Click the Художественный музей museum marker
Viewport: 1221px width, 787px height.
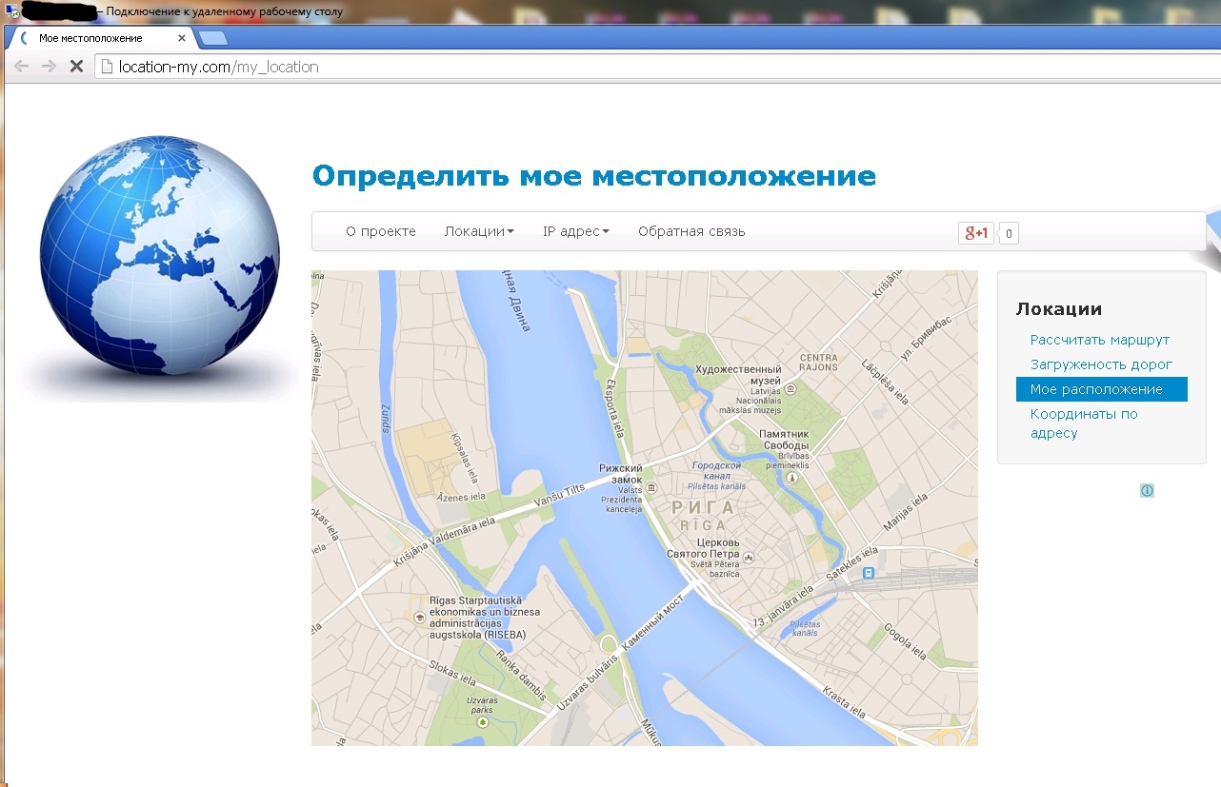click(x=790, y=388)
